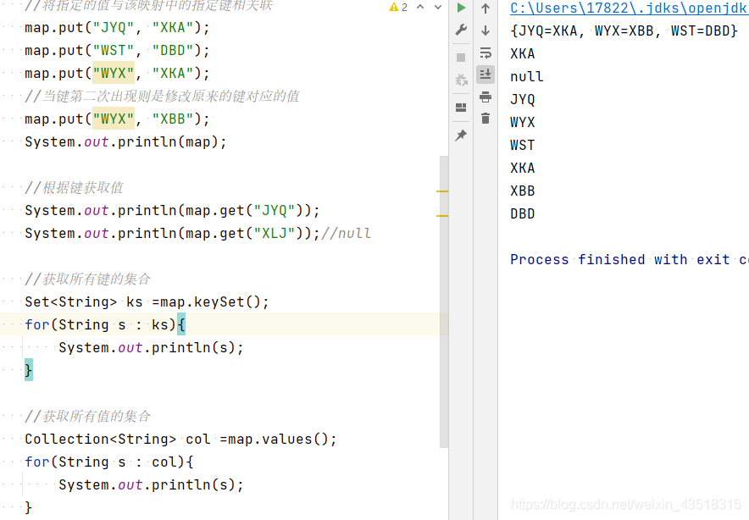This screenshot has height=520, width=749.
Task: Open run configuration wrench icon
Action: click(x=461, y=30)
